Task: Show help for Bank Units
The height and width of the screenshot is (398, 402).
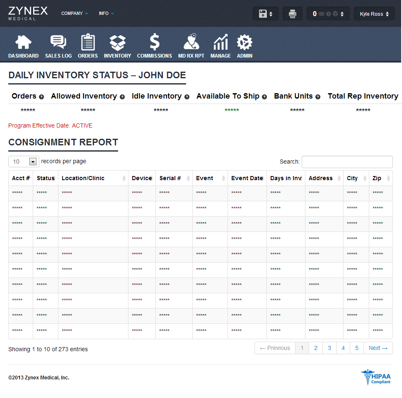Action: pyautogui.click(x=318, y=97)
